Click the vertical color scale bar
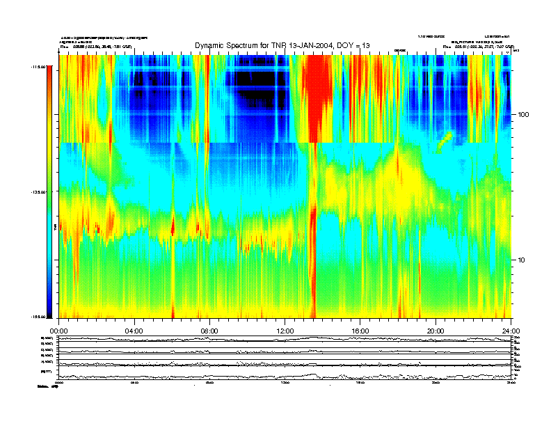551x426 pixels. [x=49, y=191]
